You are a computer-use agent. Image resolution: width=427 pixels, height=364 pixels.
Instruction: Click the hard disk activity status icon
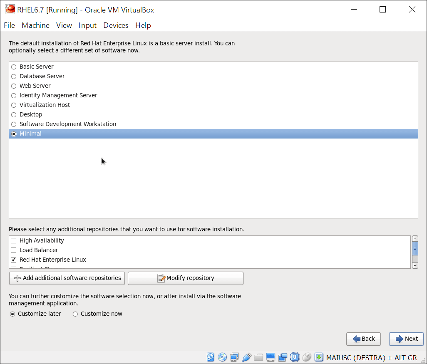211,357
